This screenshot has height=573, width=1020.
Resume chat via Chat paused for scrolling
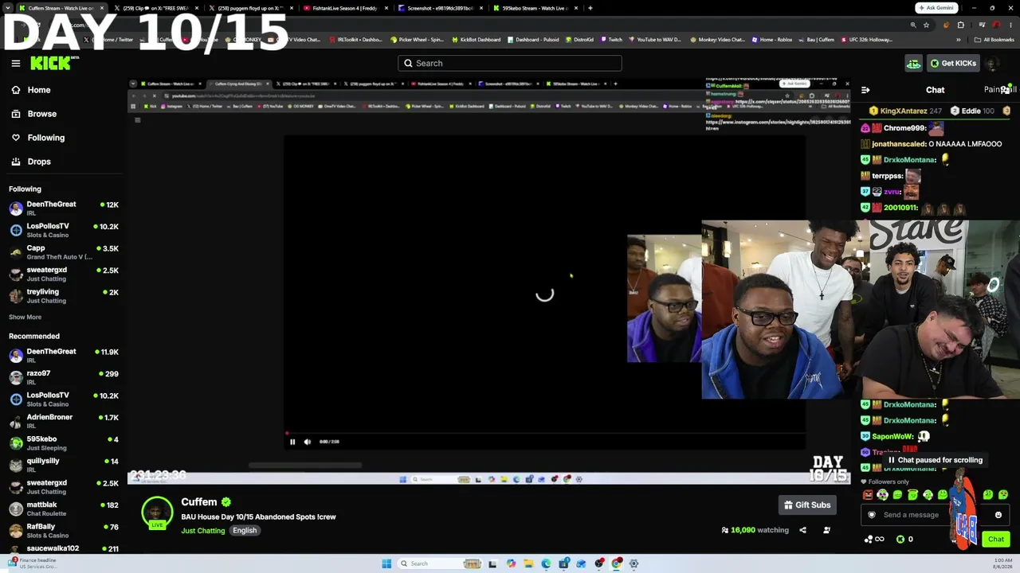(x=935, y=460)
